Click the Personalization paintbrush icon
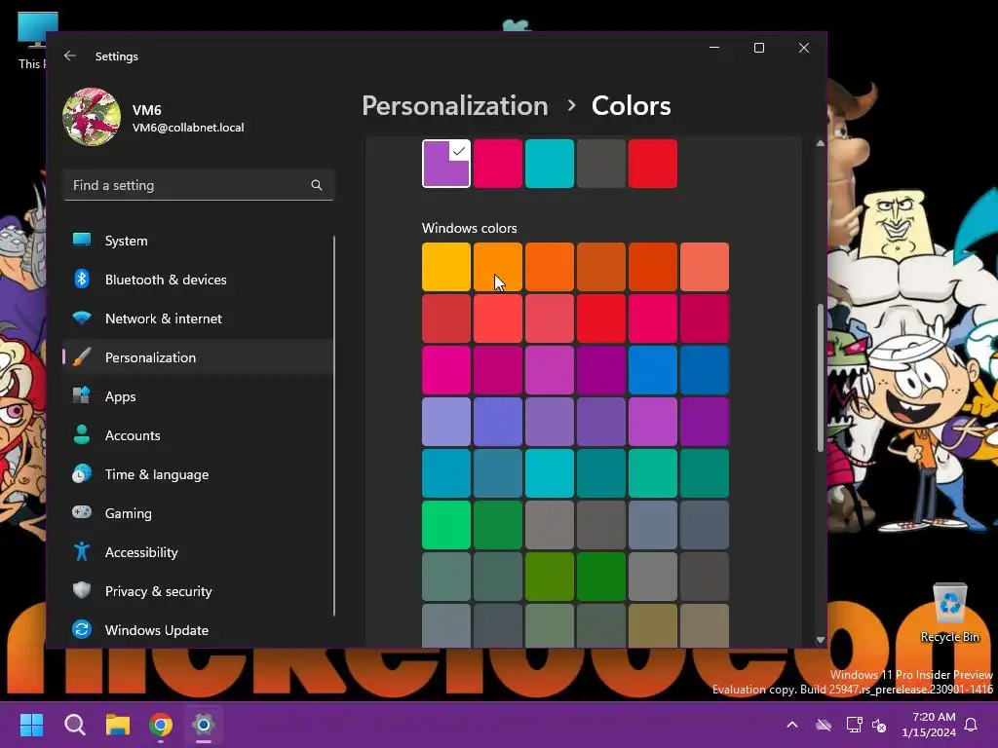The width and height of the screenshot is (998, 748). [82, 356]
